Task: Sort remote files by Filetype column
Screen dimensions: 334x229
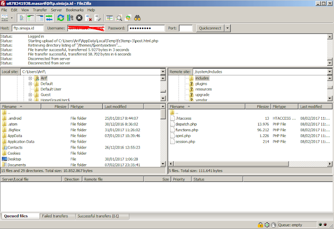Action: tap(284, 107)
